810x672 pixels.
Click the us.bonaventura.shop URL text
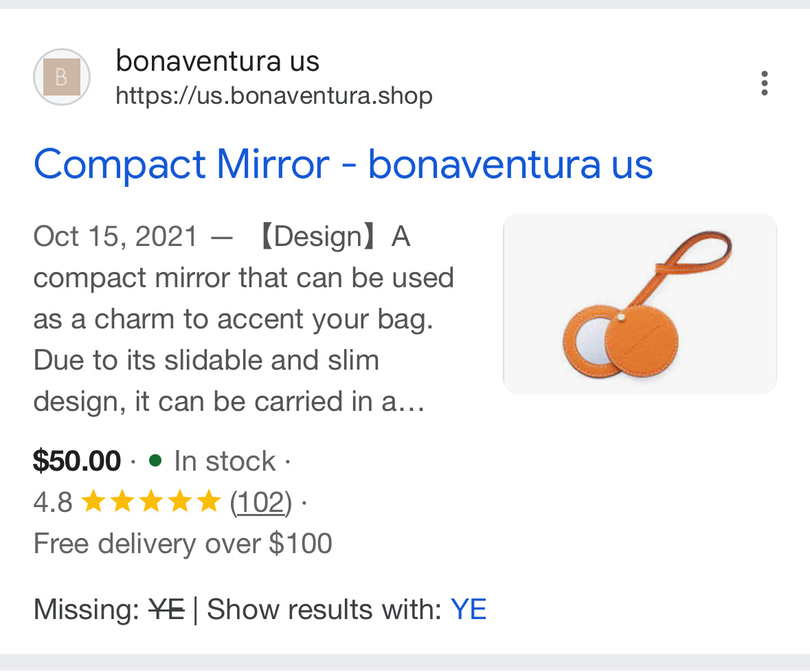[x=274, y=96]
